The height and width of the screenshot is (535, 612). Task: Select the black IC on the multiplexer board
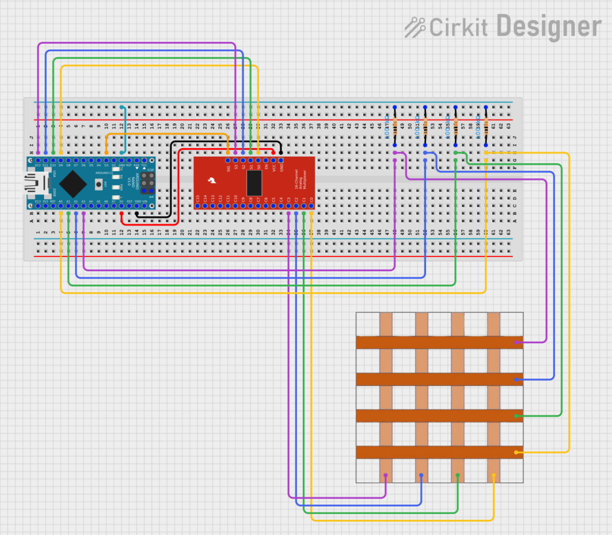point(254,183)
